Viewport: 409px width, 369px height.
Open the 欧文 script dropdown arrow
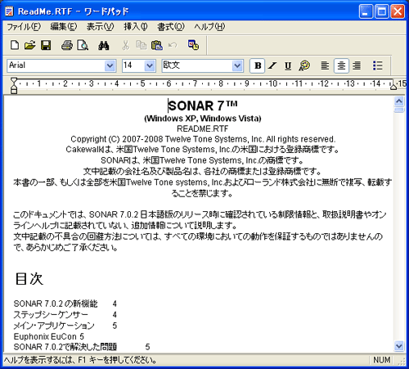click(x=237, y=65)
